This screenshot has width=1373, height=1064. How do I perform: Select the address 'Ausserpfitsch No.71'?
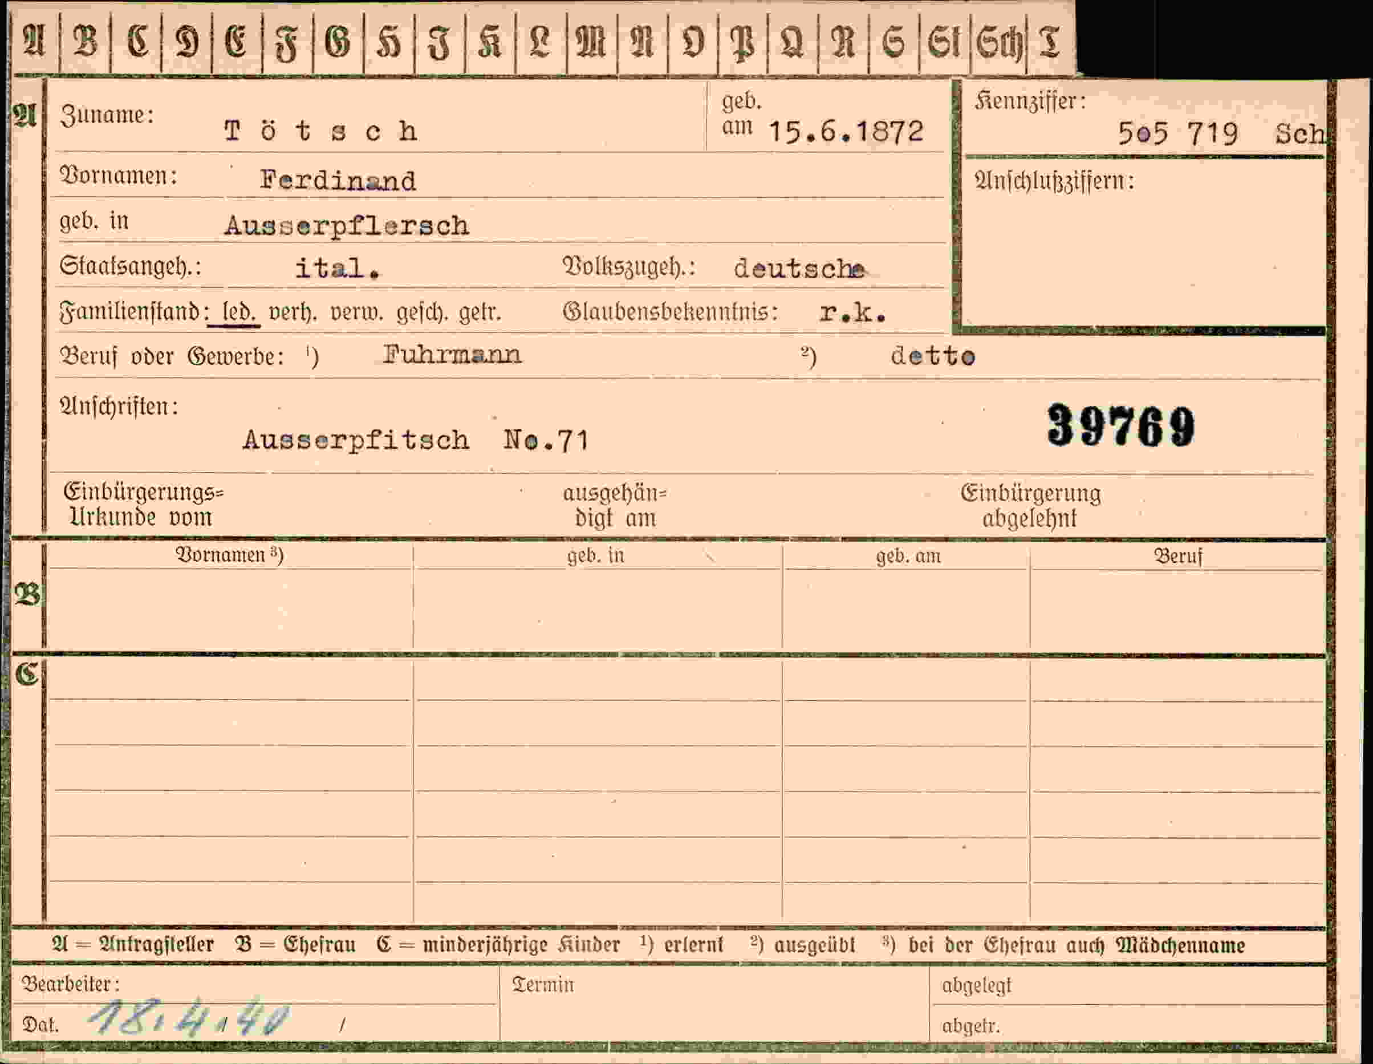point(416,440)
